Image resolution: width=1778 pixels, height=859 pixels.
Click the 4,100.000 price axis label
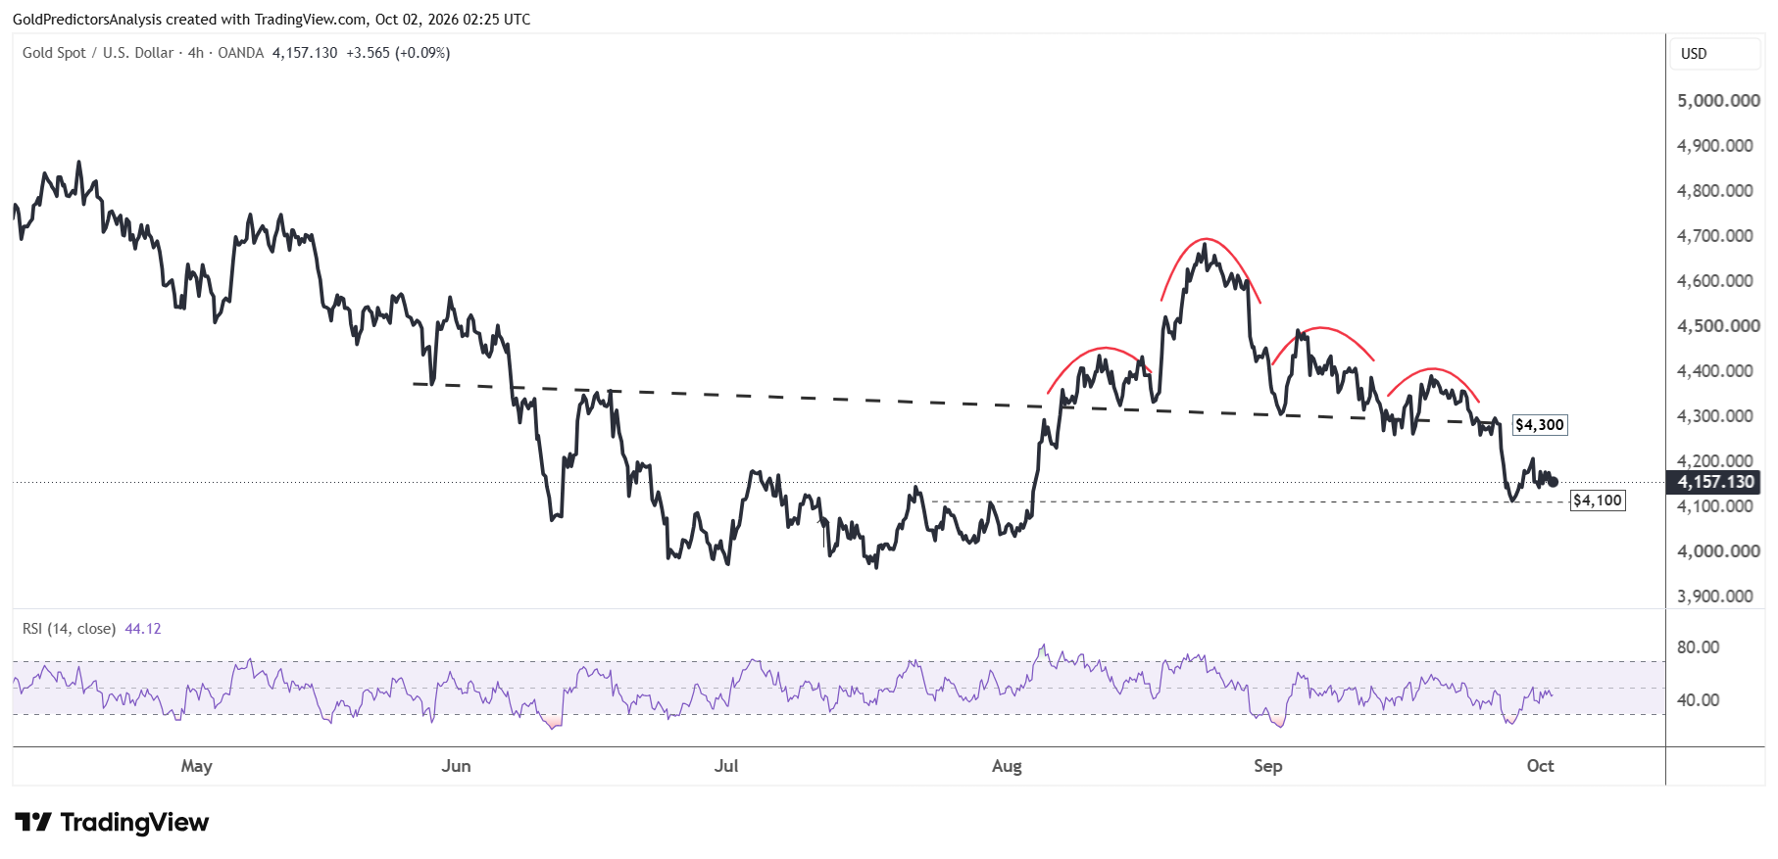click(x=1715, y=506)
